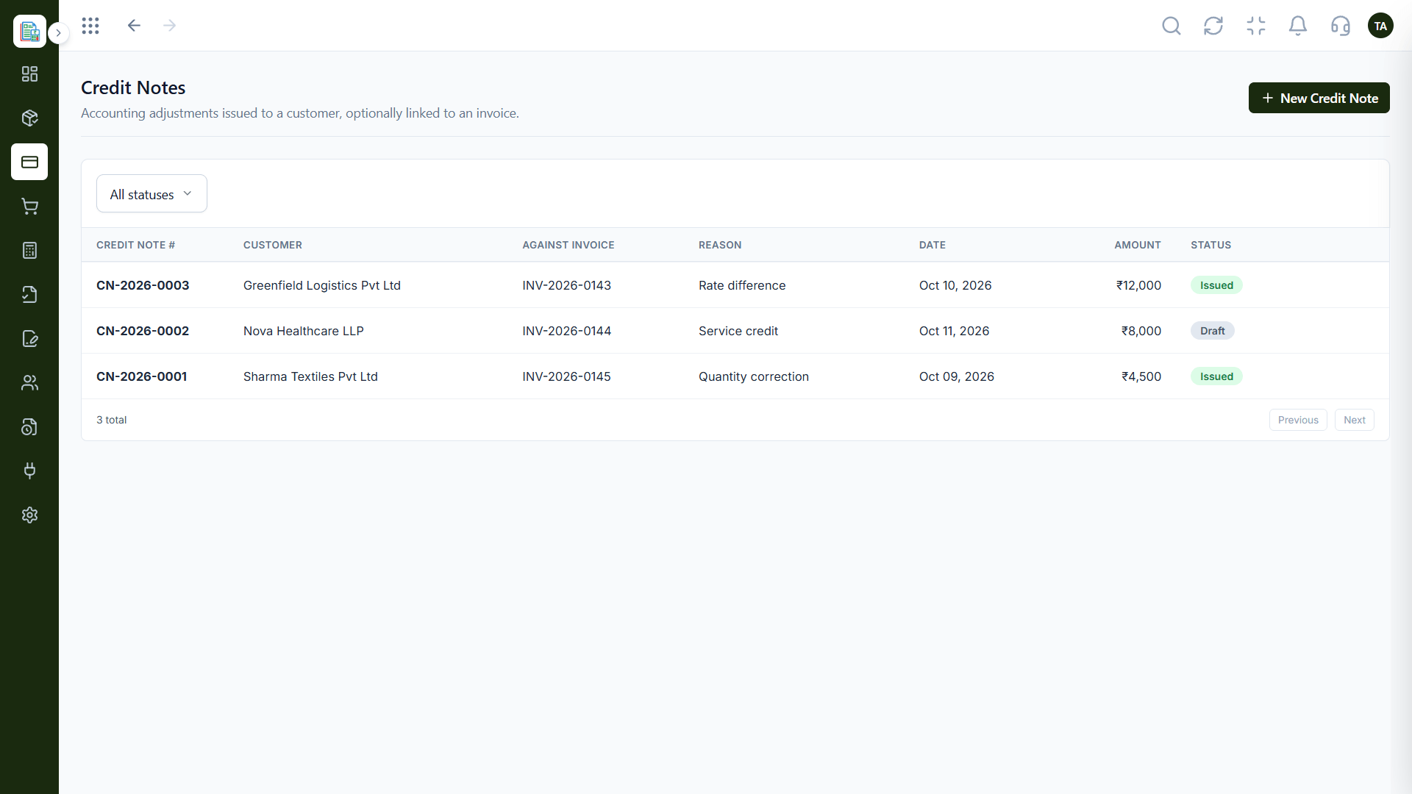
Task: Open the checked document sidebar icon
Action: [29, 294]
